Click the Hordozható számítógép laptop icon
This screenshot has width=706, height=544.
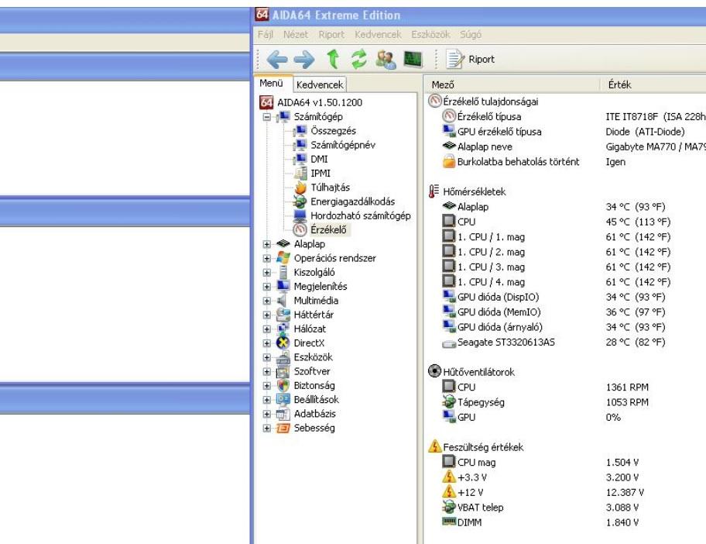tap(300, 215)
